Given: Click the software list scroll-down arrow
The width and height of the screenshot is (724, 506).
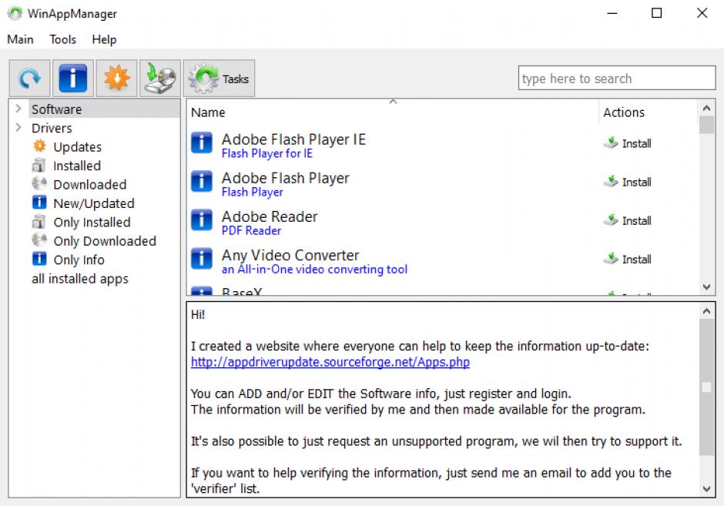Looking at the screenshot, I should pyautogui.click(x=706, y=287).
